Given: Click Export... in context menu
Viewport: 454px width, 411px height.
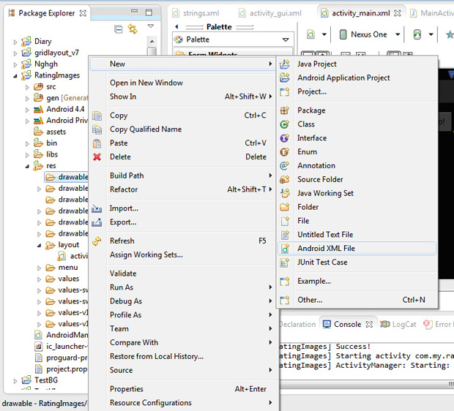Looking at the screenshot, I should click(182, 222).
